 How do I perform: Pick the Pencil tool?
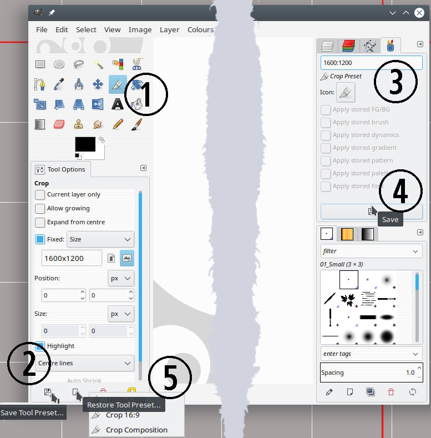[x=117, y=124]
